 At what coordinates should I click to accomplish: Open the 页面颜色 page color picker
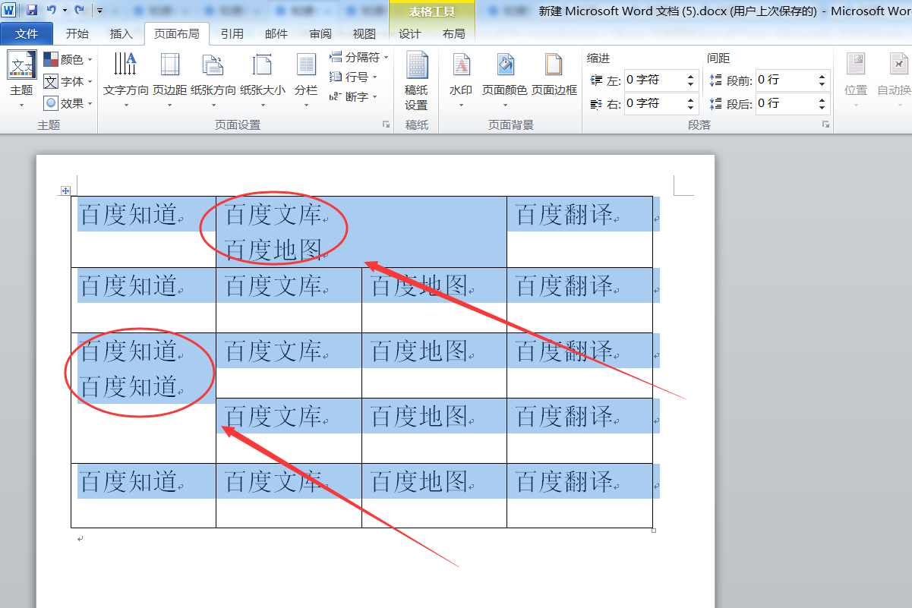point(504,80)
